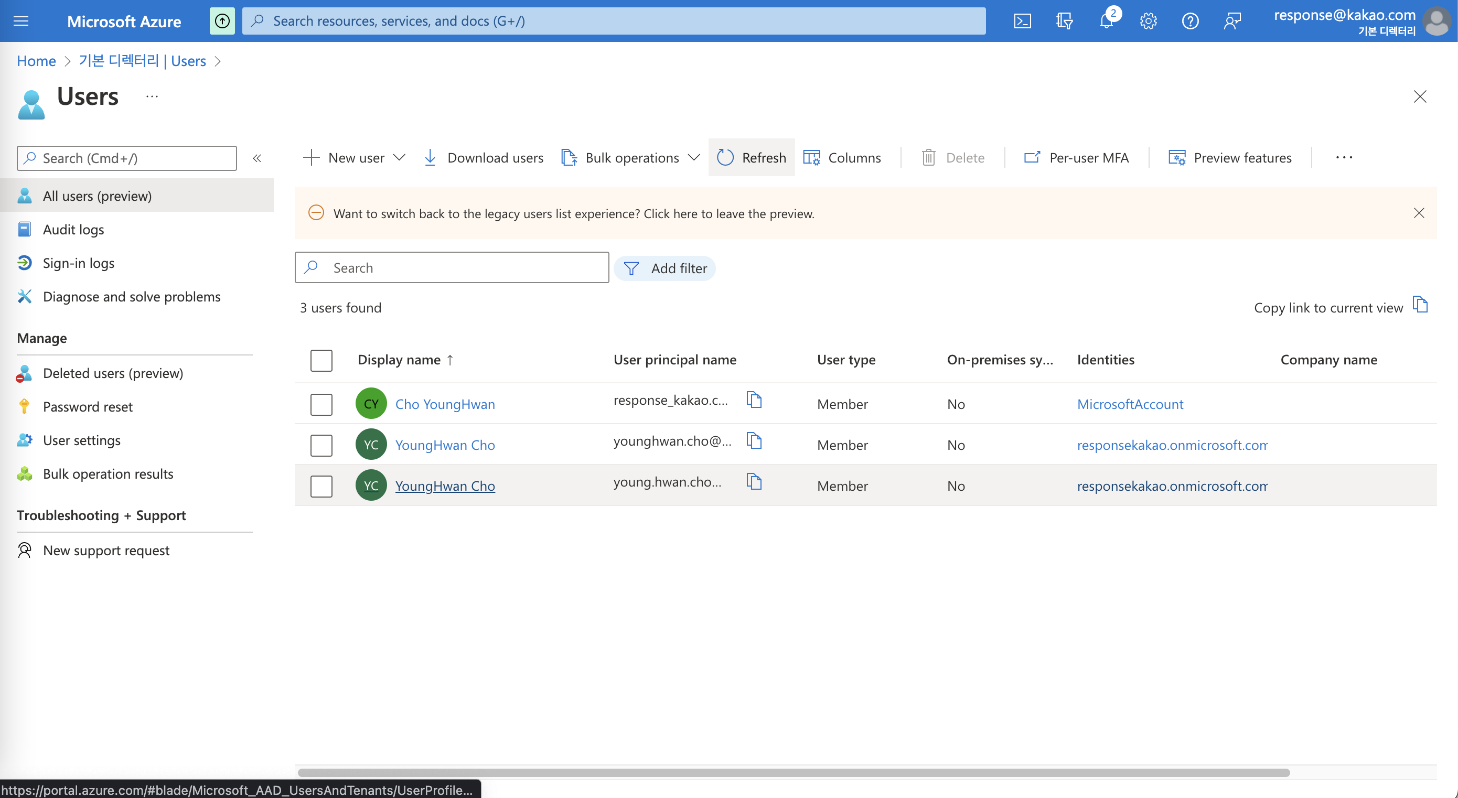Sort by User principal name column
Image resolution: width=1458 pixels, height=798 pixels.
click(x=674, y=359)
